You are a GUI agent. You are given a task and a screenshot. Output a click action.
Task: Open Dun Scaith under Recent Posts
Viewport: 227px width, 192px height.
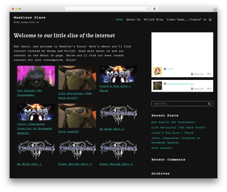point(173,122)
